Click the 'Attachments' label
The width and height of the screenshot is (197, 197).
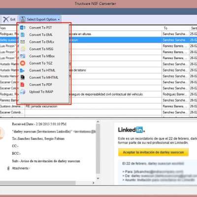[x=20, y=168]
